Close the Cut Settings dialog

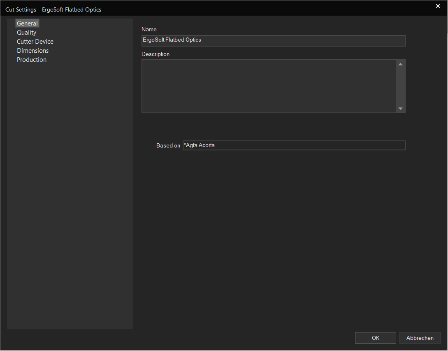438,6
